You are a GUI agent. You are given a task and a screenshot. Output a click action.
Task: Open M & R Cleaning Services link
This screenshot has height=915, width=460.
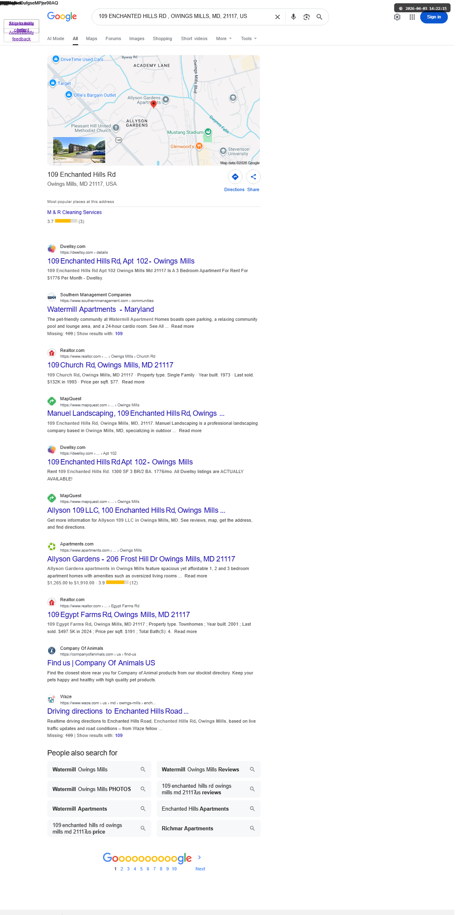[x=74, y=212]
